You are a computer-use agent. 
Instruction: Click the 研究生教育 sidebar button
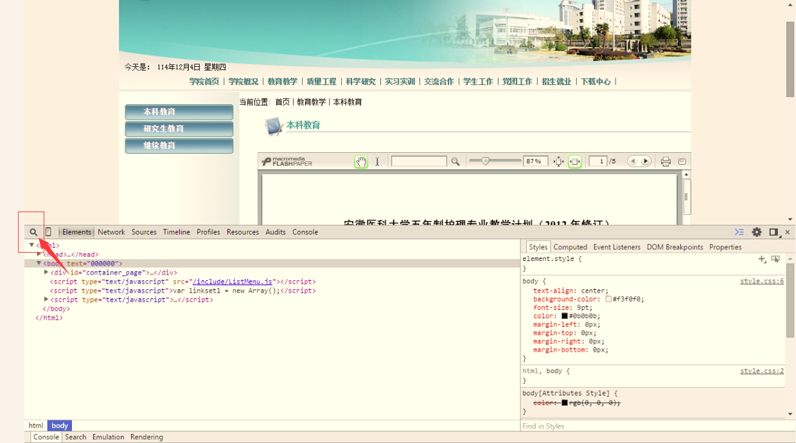(x=179, y=129)
